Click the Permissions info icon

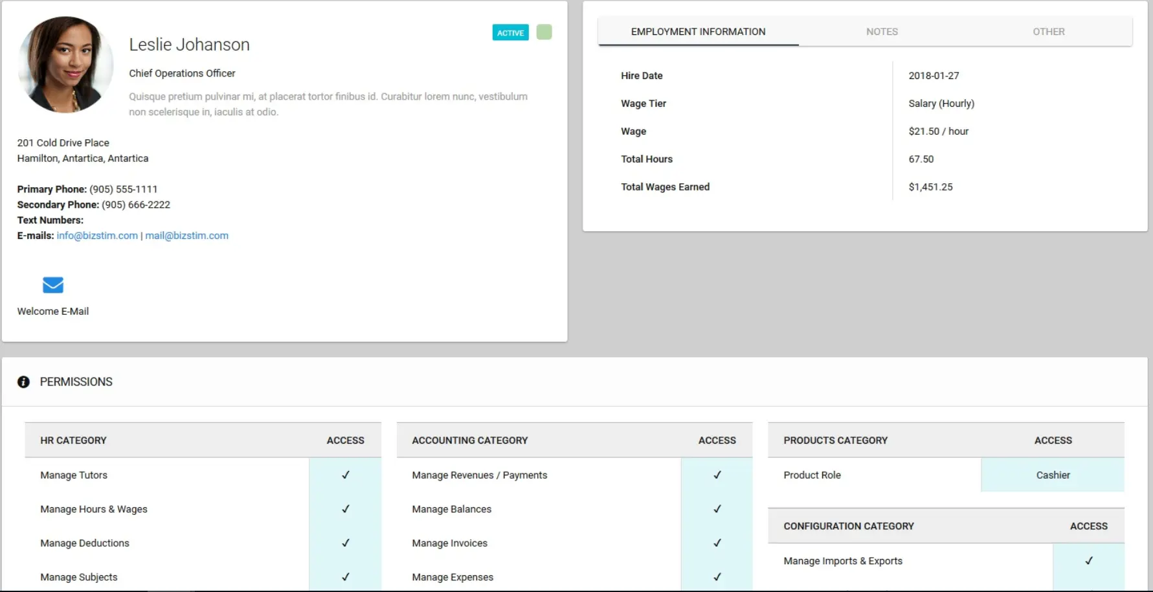pyautogui.click(x=24, y=382)
